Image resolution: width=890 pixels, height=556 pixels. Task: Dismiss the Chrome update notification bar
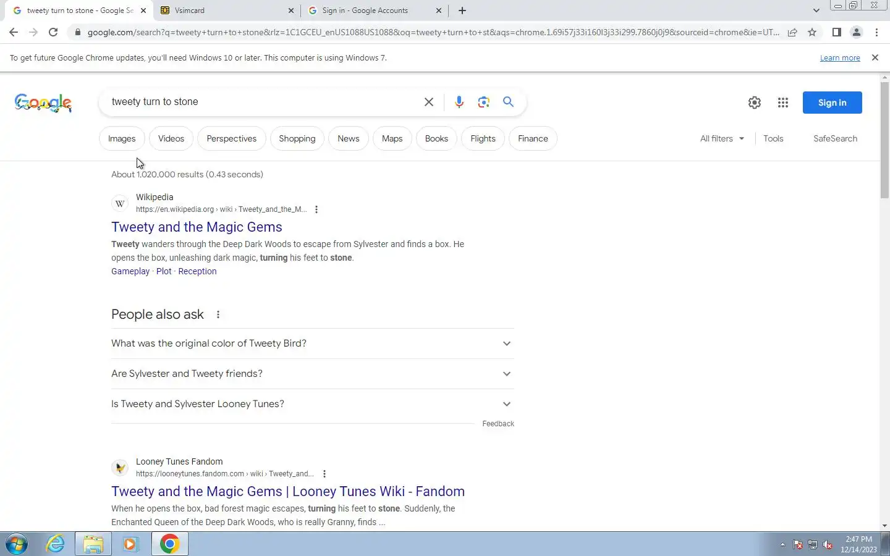(x=875, y=57)
